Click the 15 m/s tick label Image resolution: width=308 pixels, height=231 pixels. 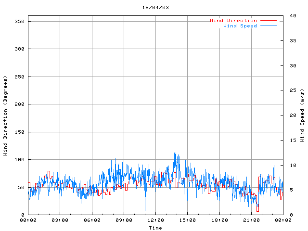(293, 140)
